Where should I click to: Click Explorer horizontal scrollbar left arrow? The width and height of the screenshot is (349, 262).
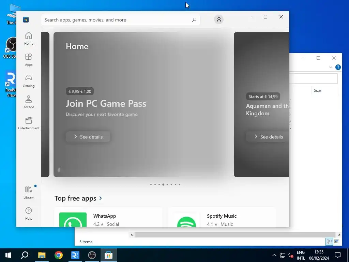132,235
